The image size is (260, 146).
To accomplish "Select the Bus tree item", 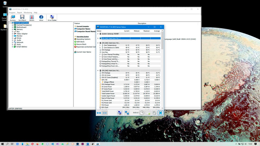I will pyautogui.click(x=18, y=32).
